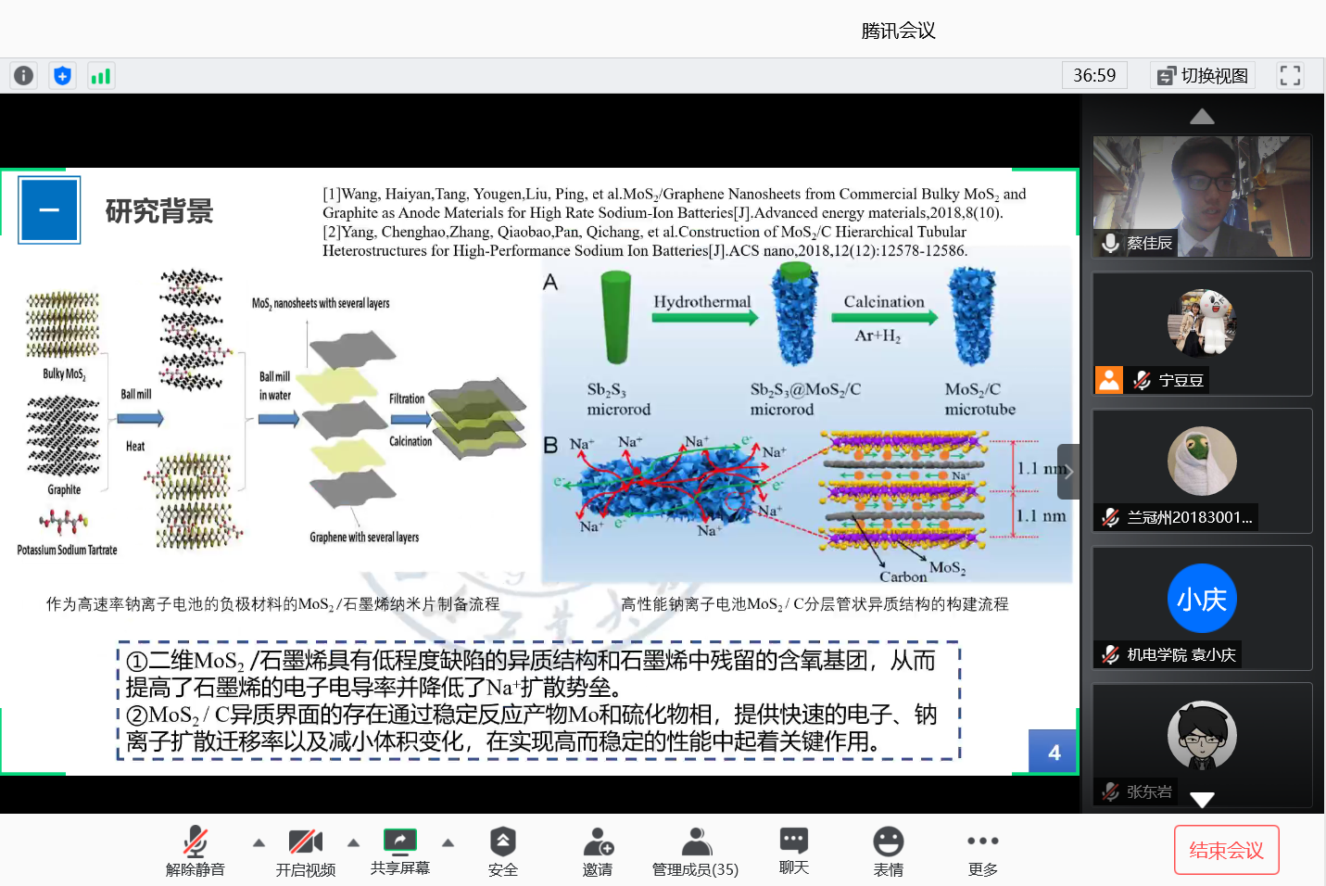Open the 安全 security options
The image size is (1326, 886).
pos(502,851)
